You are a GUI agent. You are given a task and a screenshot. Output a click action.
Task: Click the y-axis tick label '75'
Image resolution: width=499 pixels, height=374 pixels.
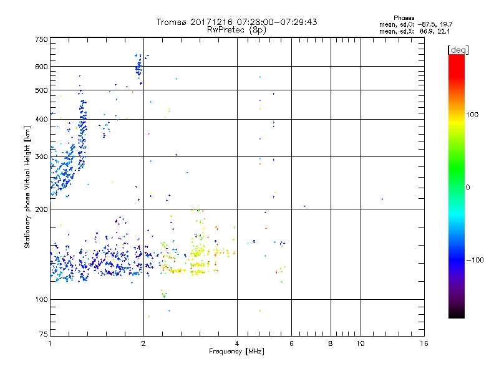[x=43, y=334]
